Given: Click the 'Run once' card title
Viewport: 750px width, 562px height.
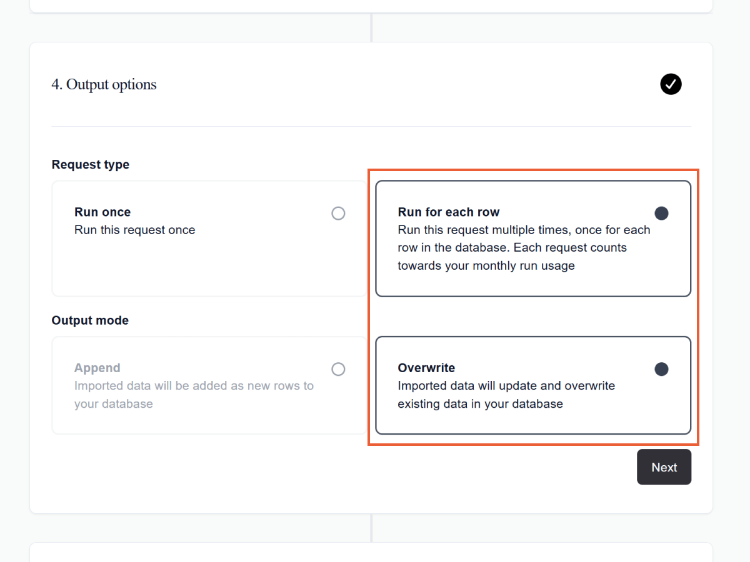Looking at the screenshot, I should 102,212.
